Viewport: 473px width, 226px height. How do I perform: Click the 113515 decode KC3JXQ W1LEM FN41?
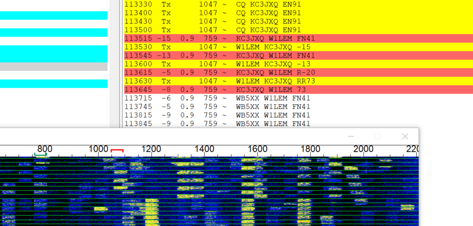(298, 38)
